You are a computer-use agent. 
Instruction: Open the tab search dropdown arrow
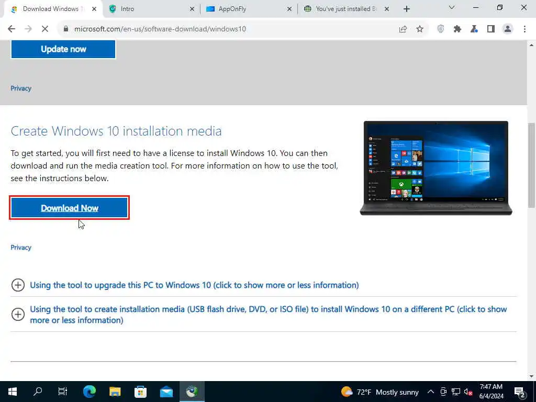pyautogui.click(x=452, y=7)
